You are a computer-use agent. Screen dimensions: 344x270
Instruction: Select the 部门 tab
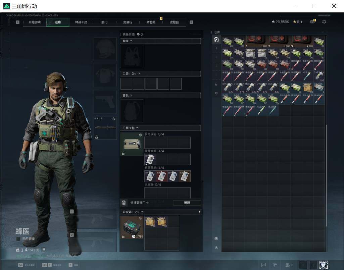[x=104, y=22]
